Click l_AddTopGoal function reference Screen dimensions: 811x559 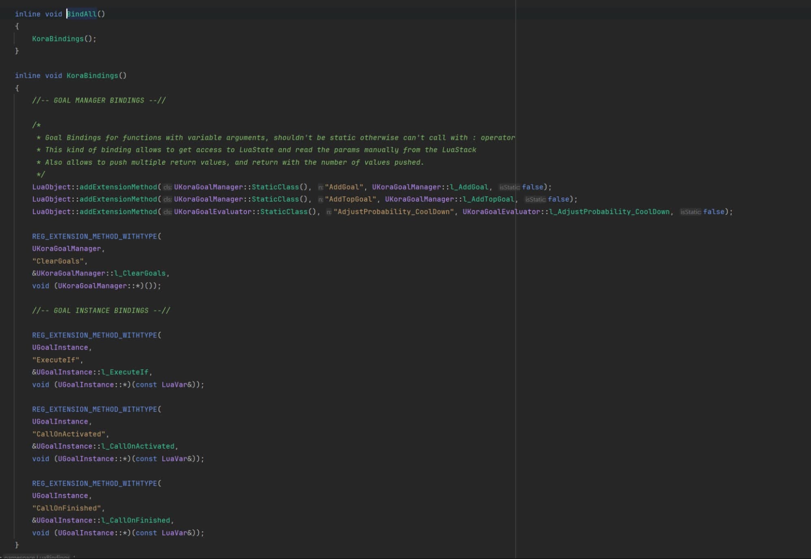click(488, 199)
